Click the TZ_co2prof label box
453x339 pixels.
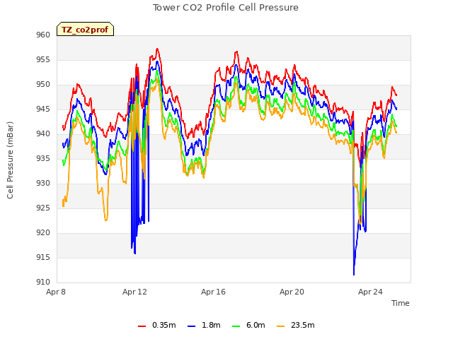click(x=85, y=29)
